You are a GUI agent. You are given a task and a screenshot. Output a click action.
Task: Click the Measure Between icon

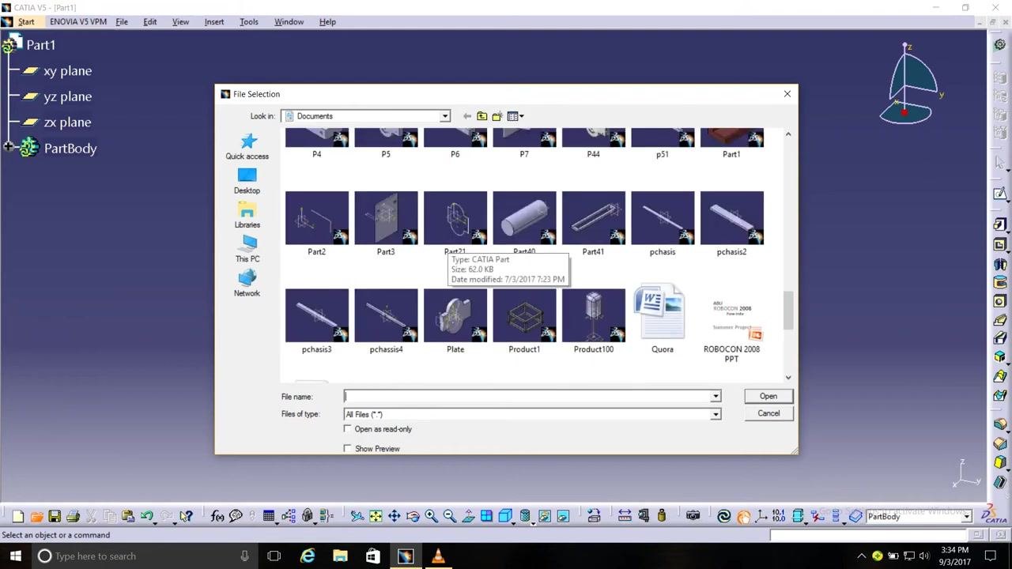click(x=625, y=516)
